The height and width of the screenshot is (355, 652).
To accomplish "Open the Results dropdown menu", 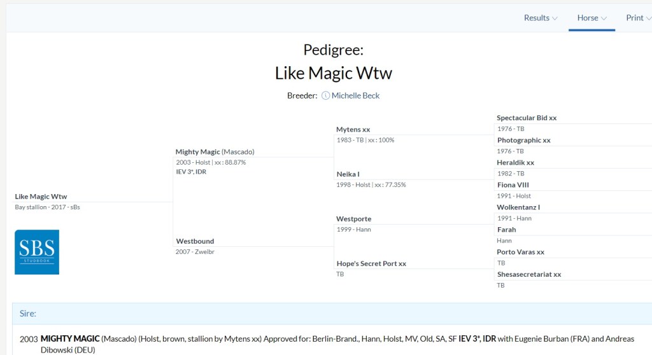I will point(541,18).
